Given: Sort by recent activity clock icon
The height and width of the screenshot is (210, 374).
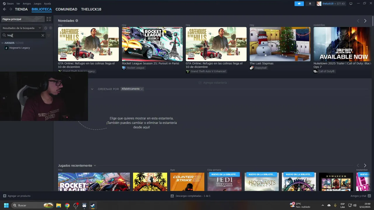Looking at the screenshot, I should (x=46, y=28).
